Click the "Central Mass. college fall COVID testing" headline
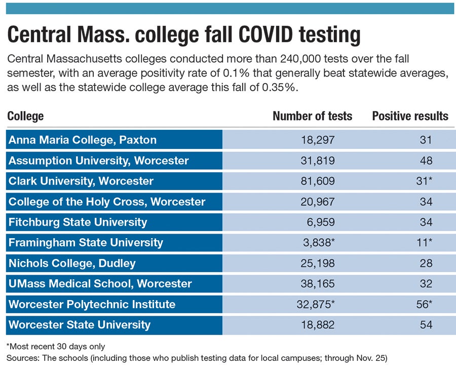The image size is (456, 368). click(183, 36)
